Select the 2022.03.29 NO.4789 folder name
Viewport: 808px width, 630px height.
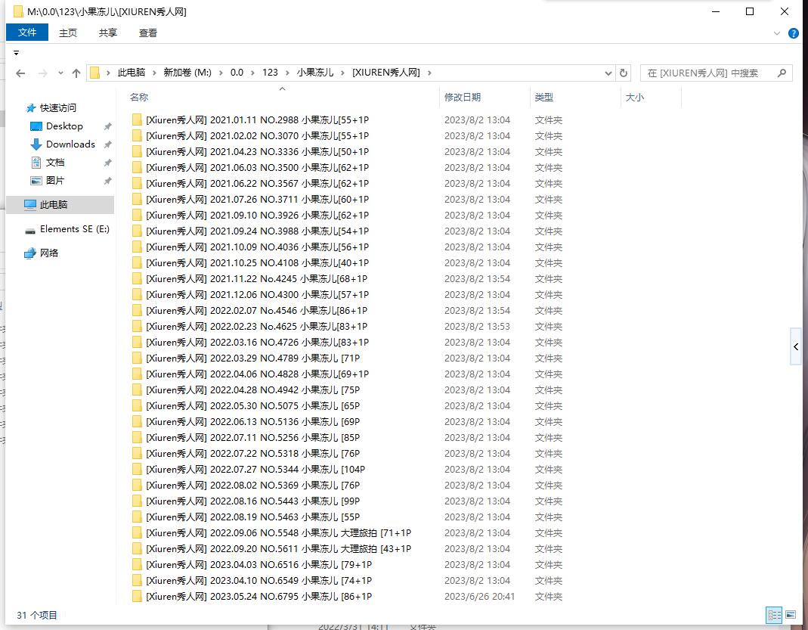click(x=252, y=358)
